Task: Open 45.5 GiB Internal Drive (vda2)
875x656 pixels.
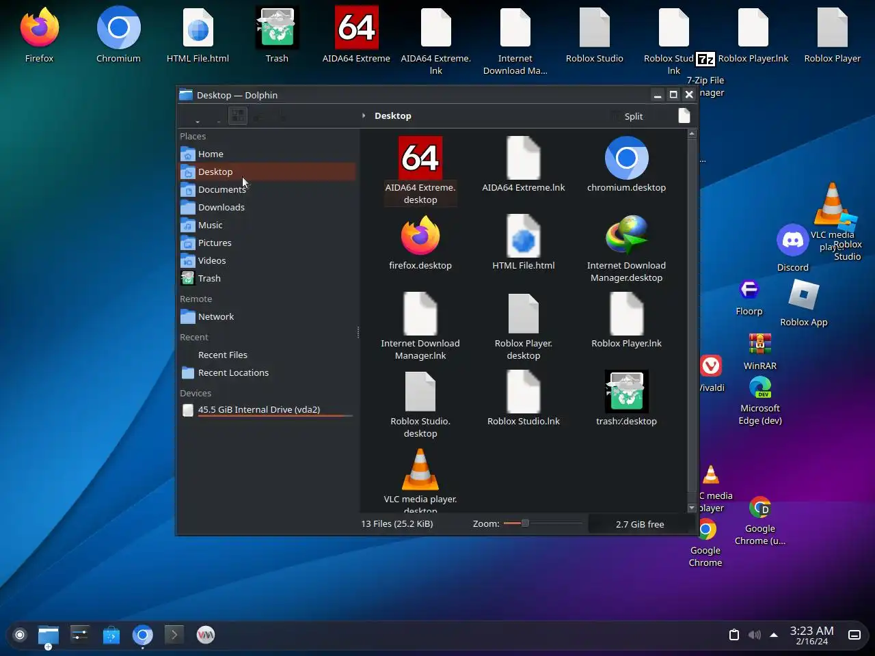Action: 267,410
